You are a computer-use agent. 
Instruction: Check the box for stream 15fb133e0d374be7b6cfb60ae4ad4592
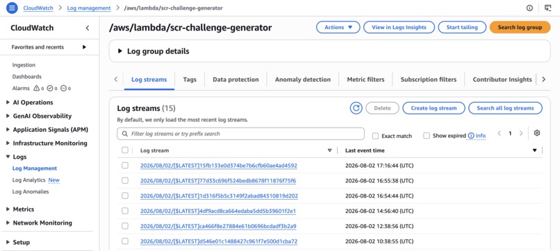pos(124,166)
